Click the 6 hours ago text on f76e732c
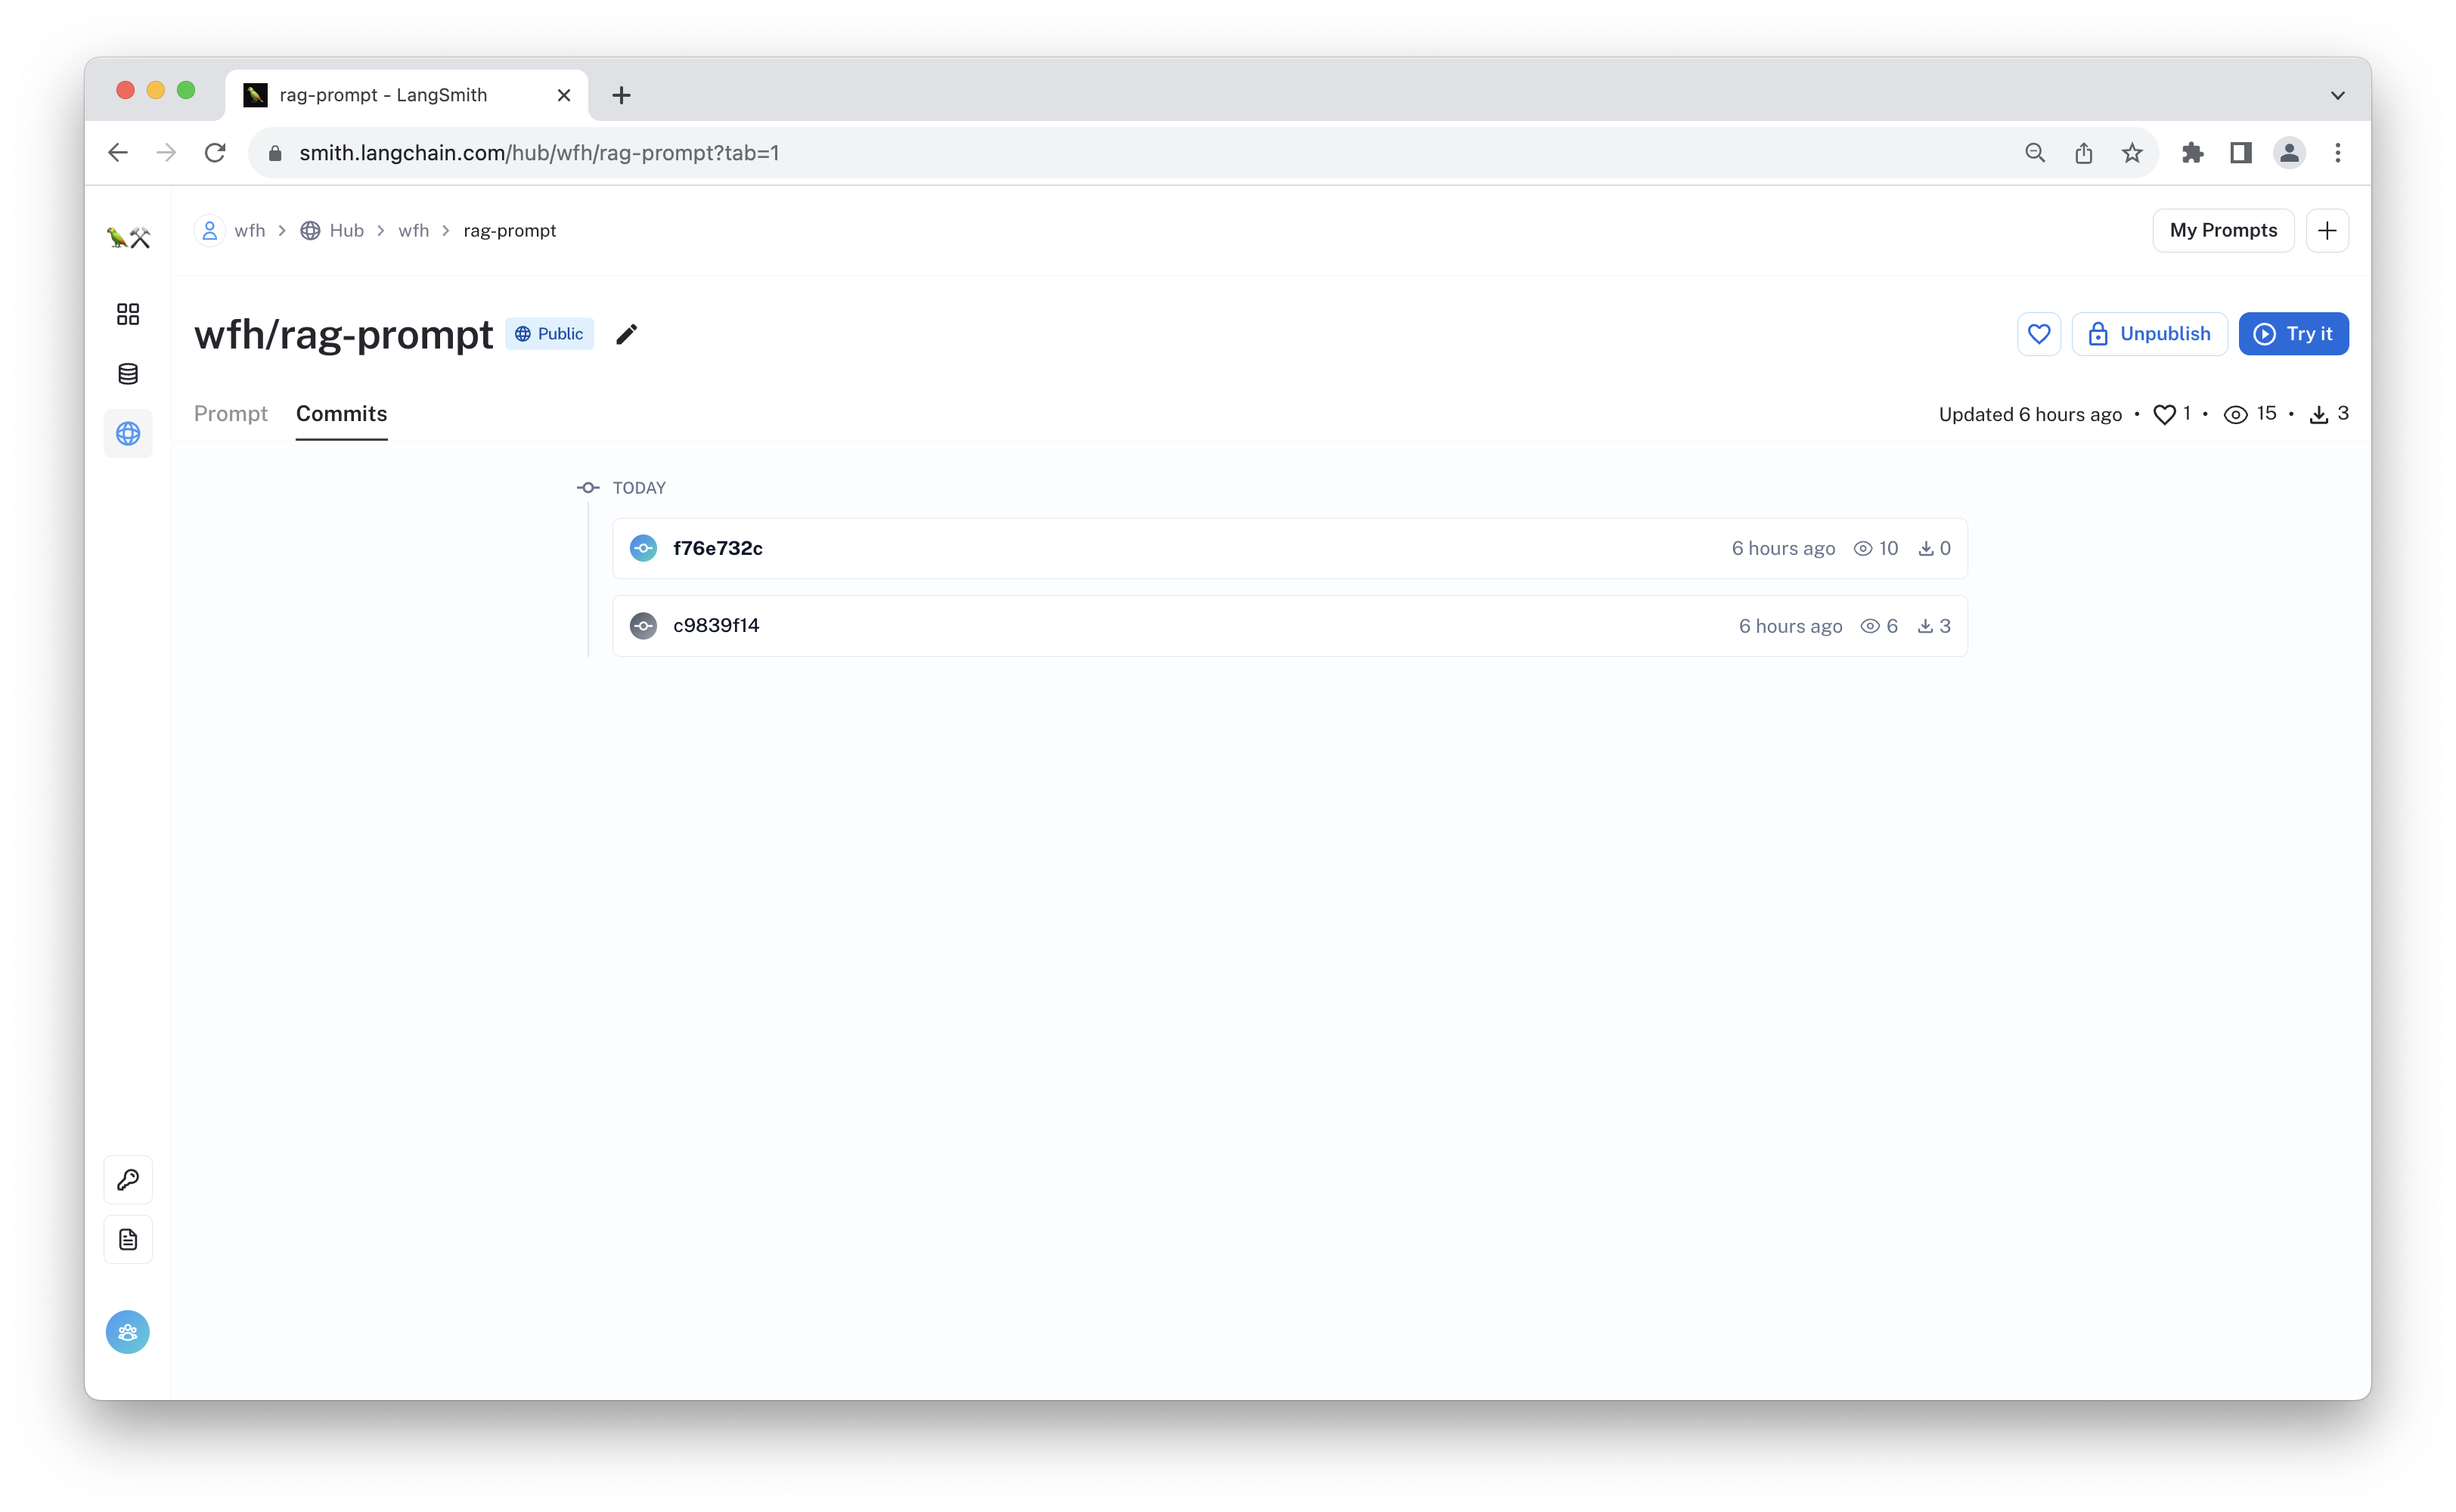This screenshot has width=2456, height=1512. (1783, 548)
